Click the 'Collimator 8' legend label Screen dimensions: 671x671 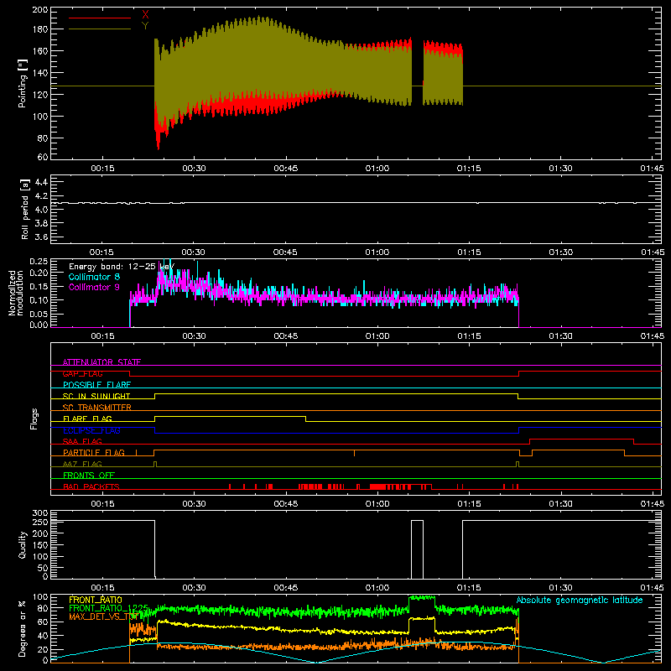click(94, 277)
